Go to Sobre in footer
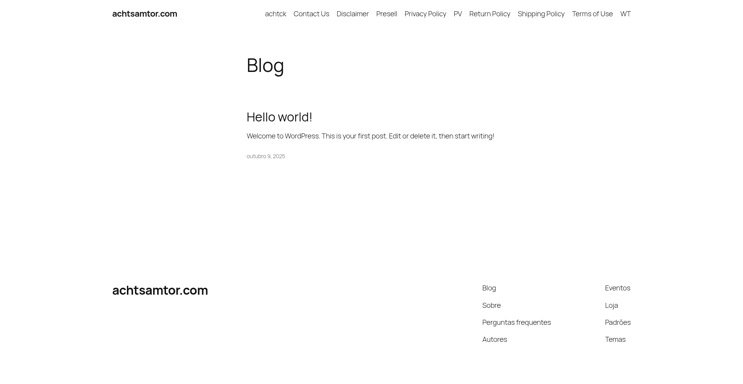Viewport: 743px width, 384px height. 491,305
